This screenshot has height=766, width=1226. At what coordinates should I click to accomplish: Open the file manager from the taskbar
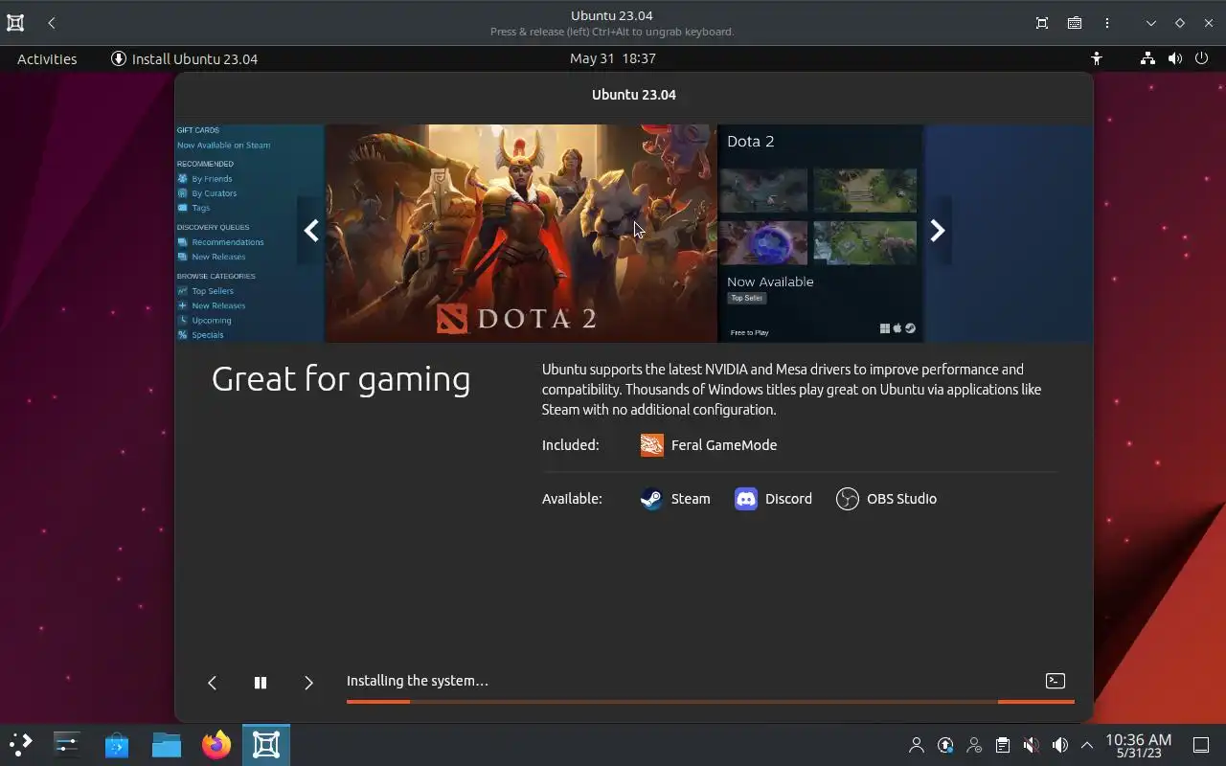(167, 744)
